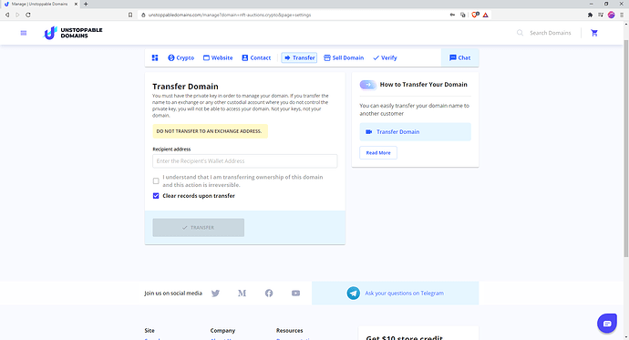Open the Verify tab
This screenshot has width=629, height=340.
pyautogui.click(x=385, y=57)
